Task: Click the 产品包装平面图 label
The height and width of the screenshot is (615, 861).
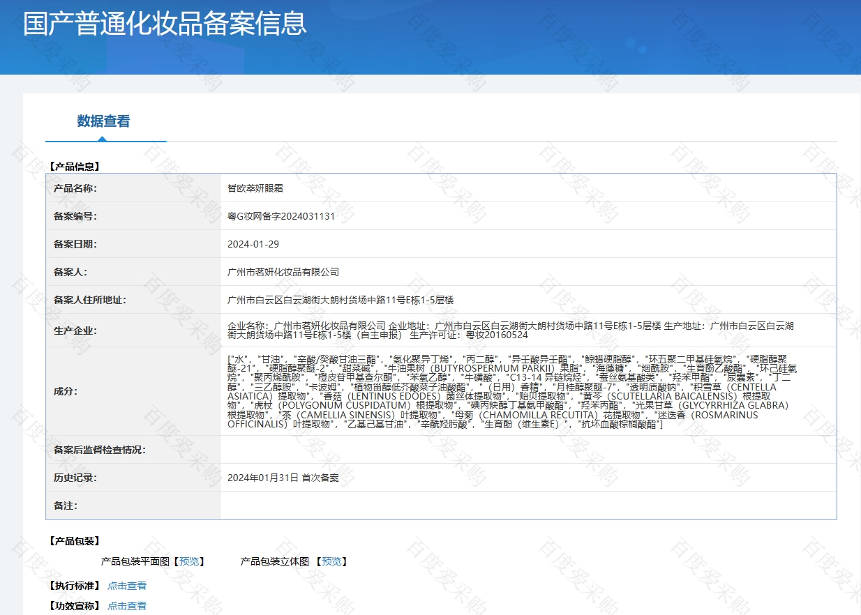Action: (135, 561)
